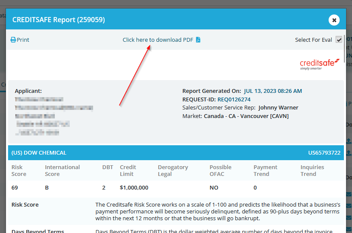Click company number US65793722

point(324,153)
